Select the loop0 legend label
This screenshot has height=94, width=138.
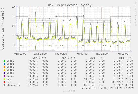[10, 61]
